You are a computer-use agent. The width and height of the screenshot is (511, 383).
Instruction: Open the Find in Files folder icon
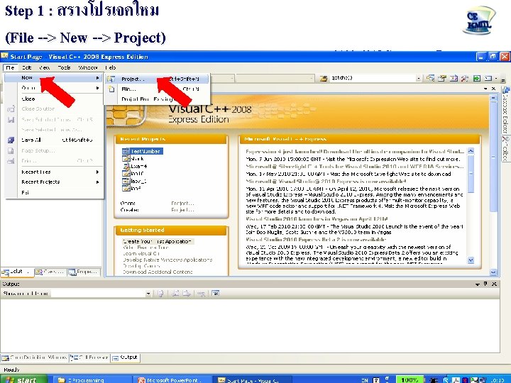pos(324,79)
